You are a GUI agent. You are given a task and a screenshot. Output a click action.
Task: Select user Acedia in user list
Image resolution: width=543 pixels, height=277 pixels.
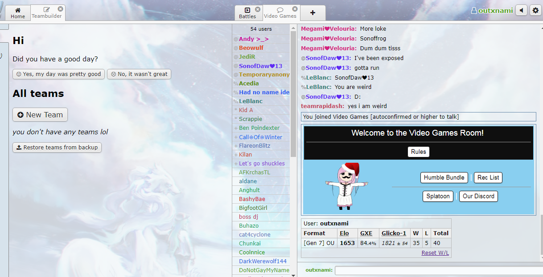coord(261,84)
